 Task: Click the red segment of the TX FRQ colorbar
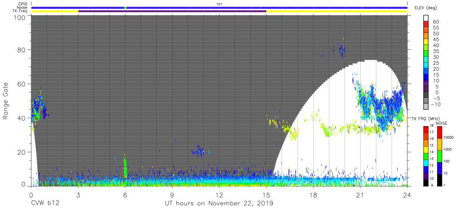point(426,129)
